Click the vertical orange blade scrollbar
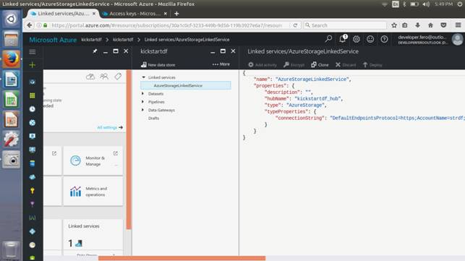 coord(129,149)
